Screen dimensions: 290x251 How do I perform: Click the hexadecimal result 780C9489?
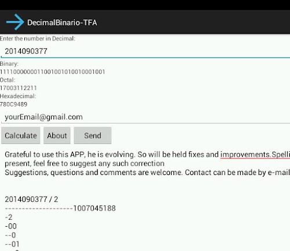(13, 104)
